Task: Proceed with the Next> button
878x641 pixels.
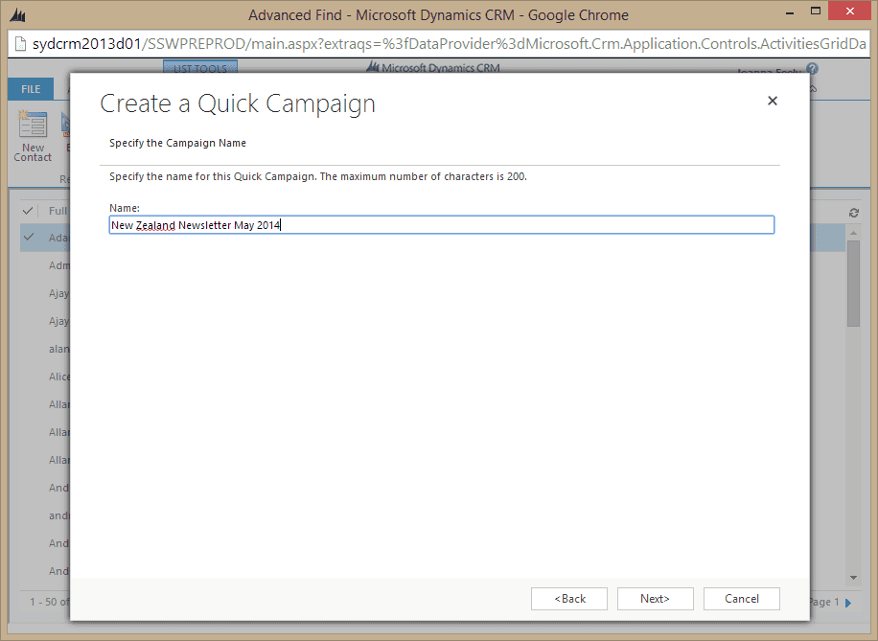Action: (x=656, y=599)
